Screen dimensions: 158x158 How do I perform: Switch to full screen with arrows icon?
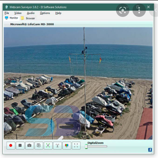76,145
